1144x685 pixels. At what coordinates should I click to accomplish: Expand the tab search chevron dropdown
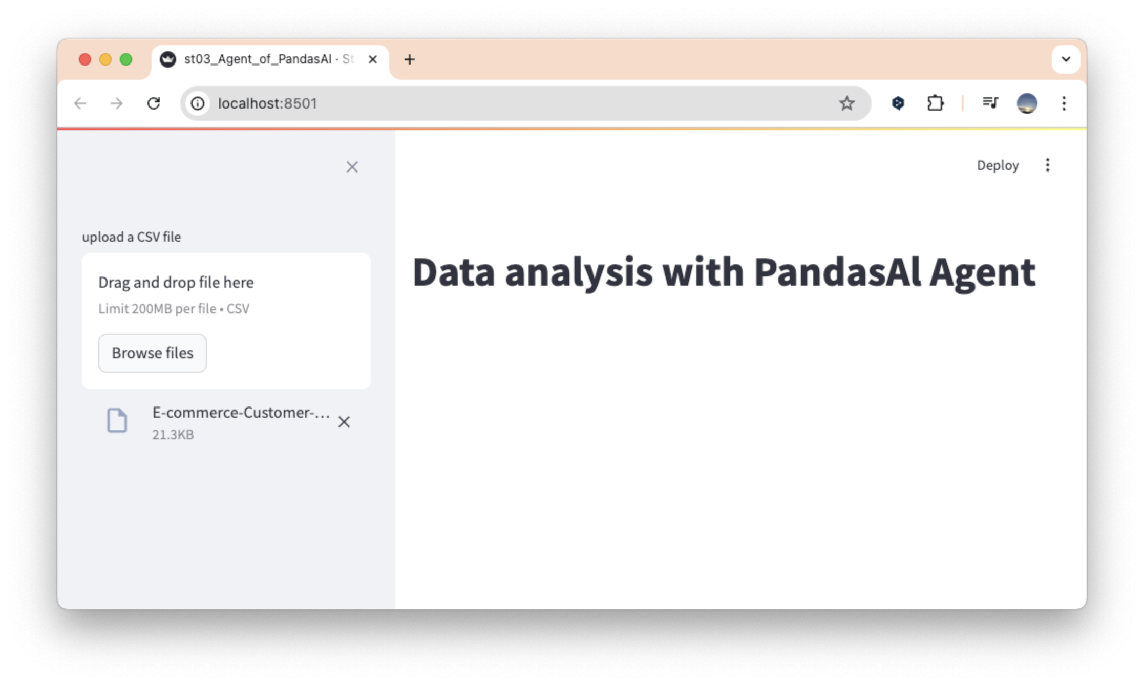(x=1066, y=59)
